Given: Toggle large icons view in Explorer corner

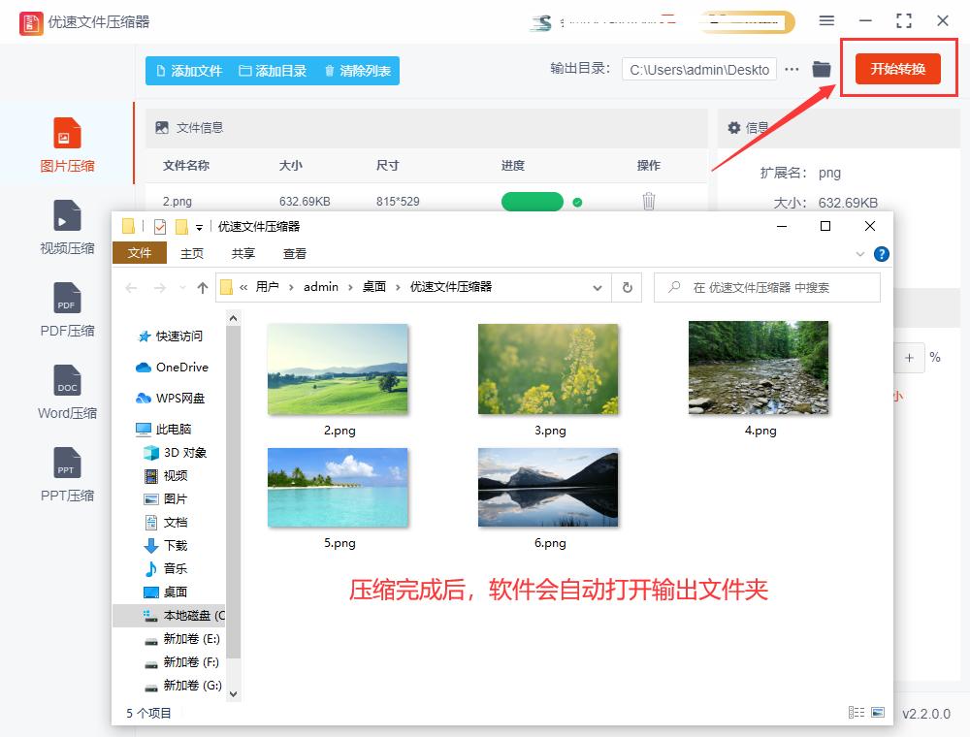Looking at the screenshot, I should tap(879, 712).
